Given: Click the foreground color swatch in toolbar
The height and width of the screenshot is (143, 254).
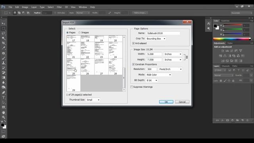Looking at the screenshot, I should (2, 125).
